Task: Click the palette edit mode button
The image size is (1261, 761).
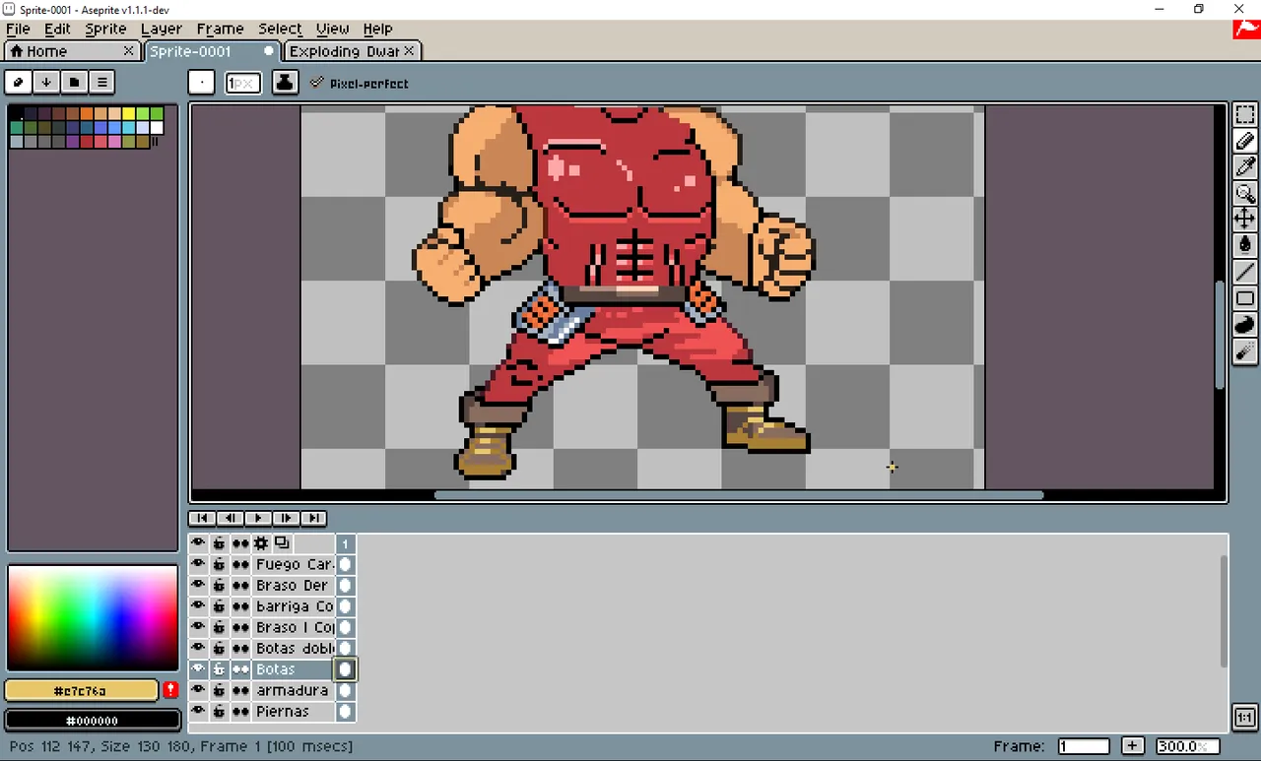Action: pyautogui.click(x=18, y=82)
